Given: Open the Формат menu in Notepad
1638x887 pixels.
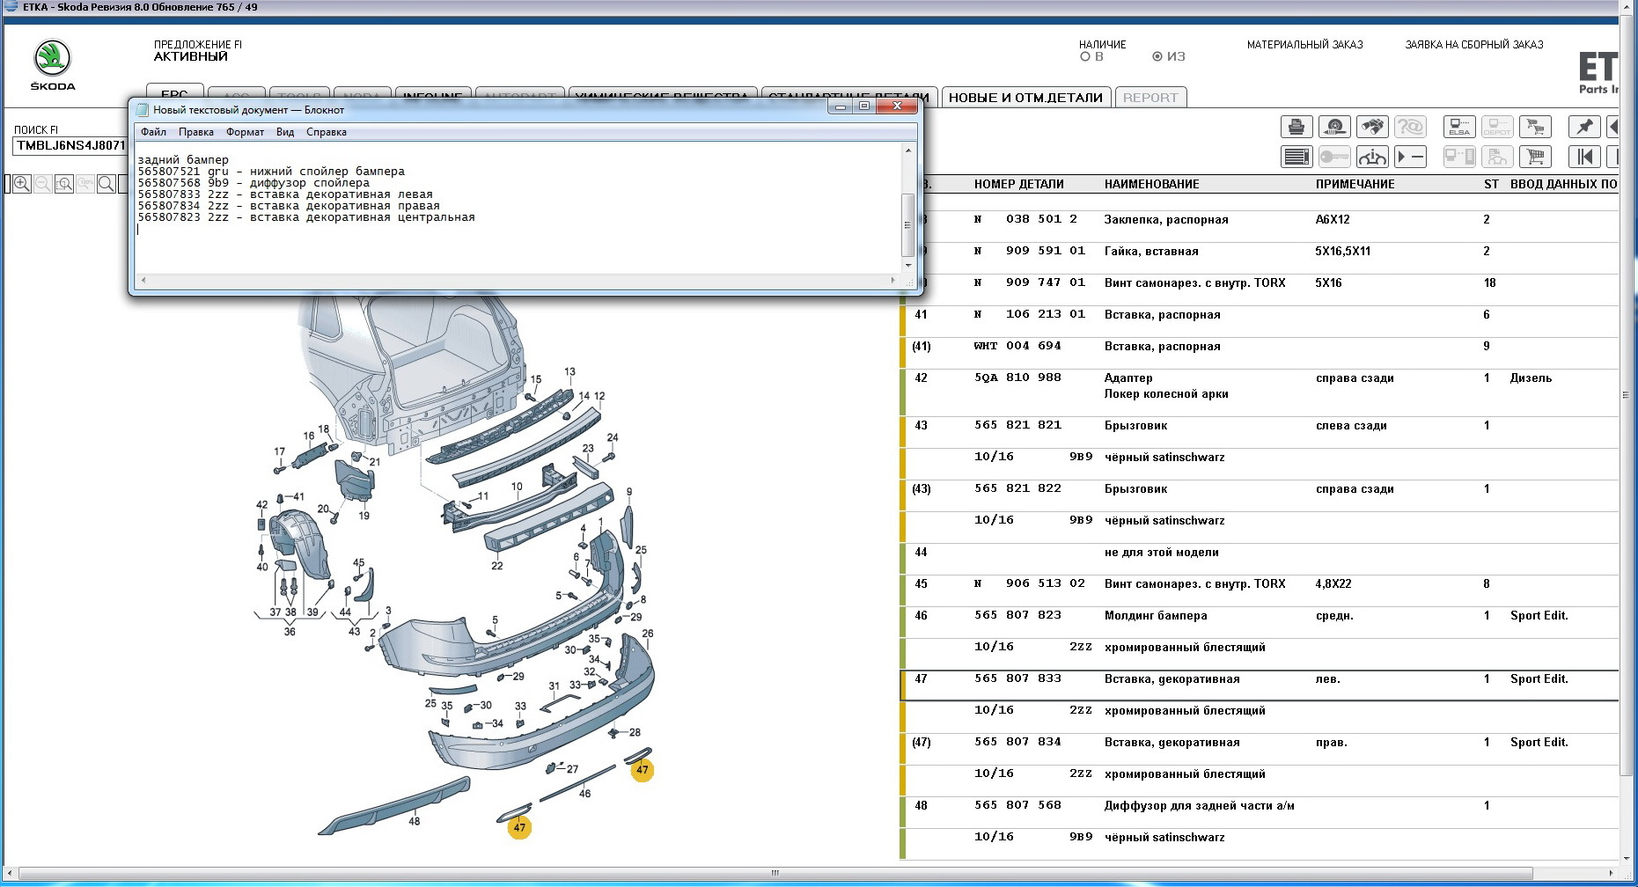Looking at the screenshot, I should tap(245, 132).
